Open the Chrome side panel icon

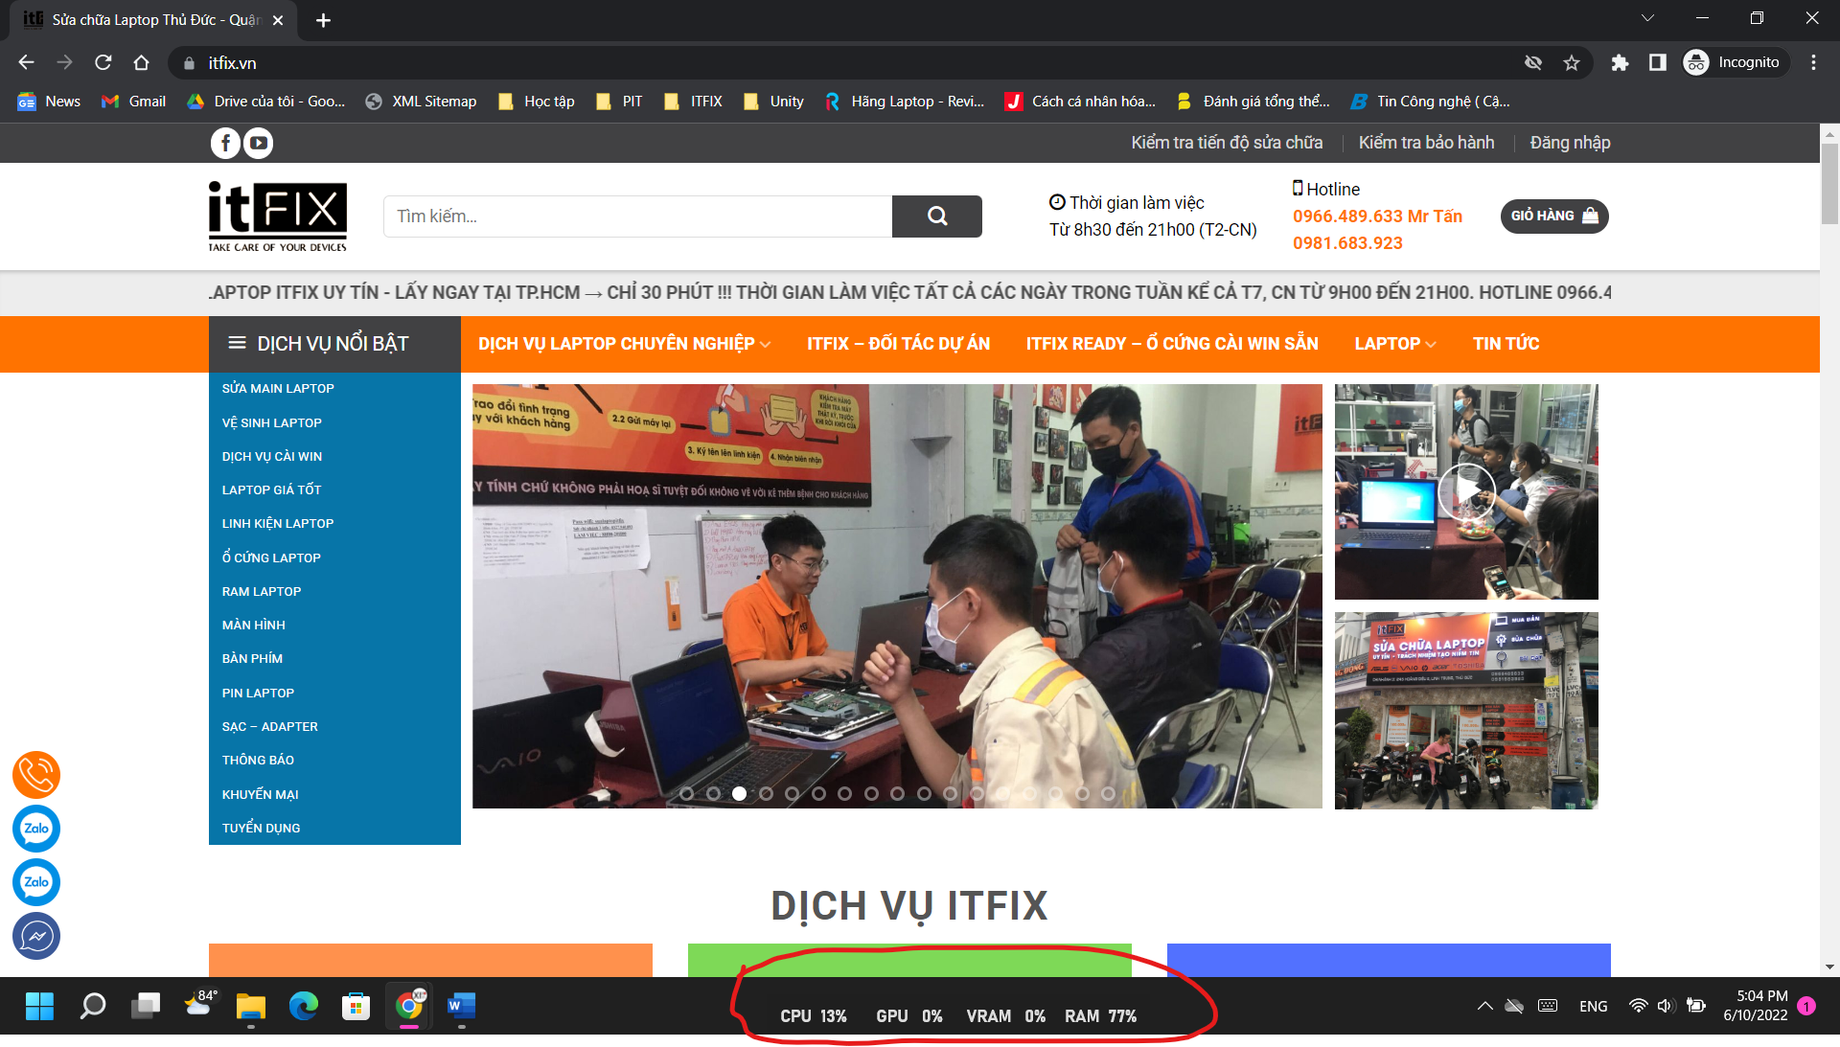1658,62
